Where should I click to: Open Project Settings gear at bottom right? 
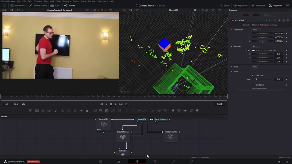[287, 162]
